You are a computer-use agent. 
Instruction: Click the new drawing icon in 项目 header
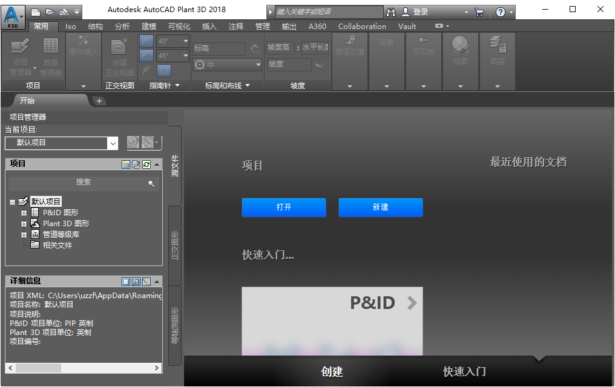[x=125, y=164]
